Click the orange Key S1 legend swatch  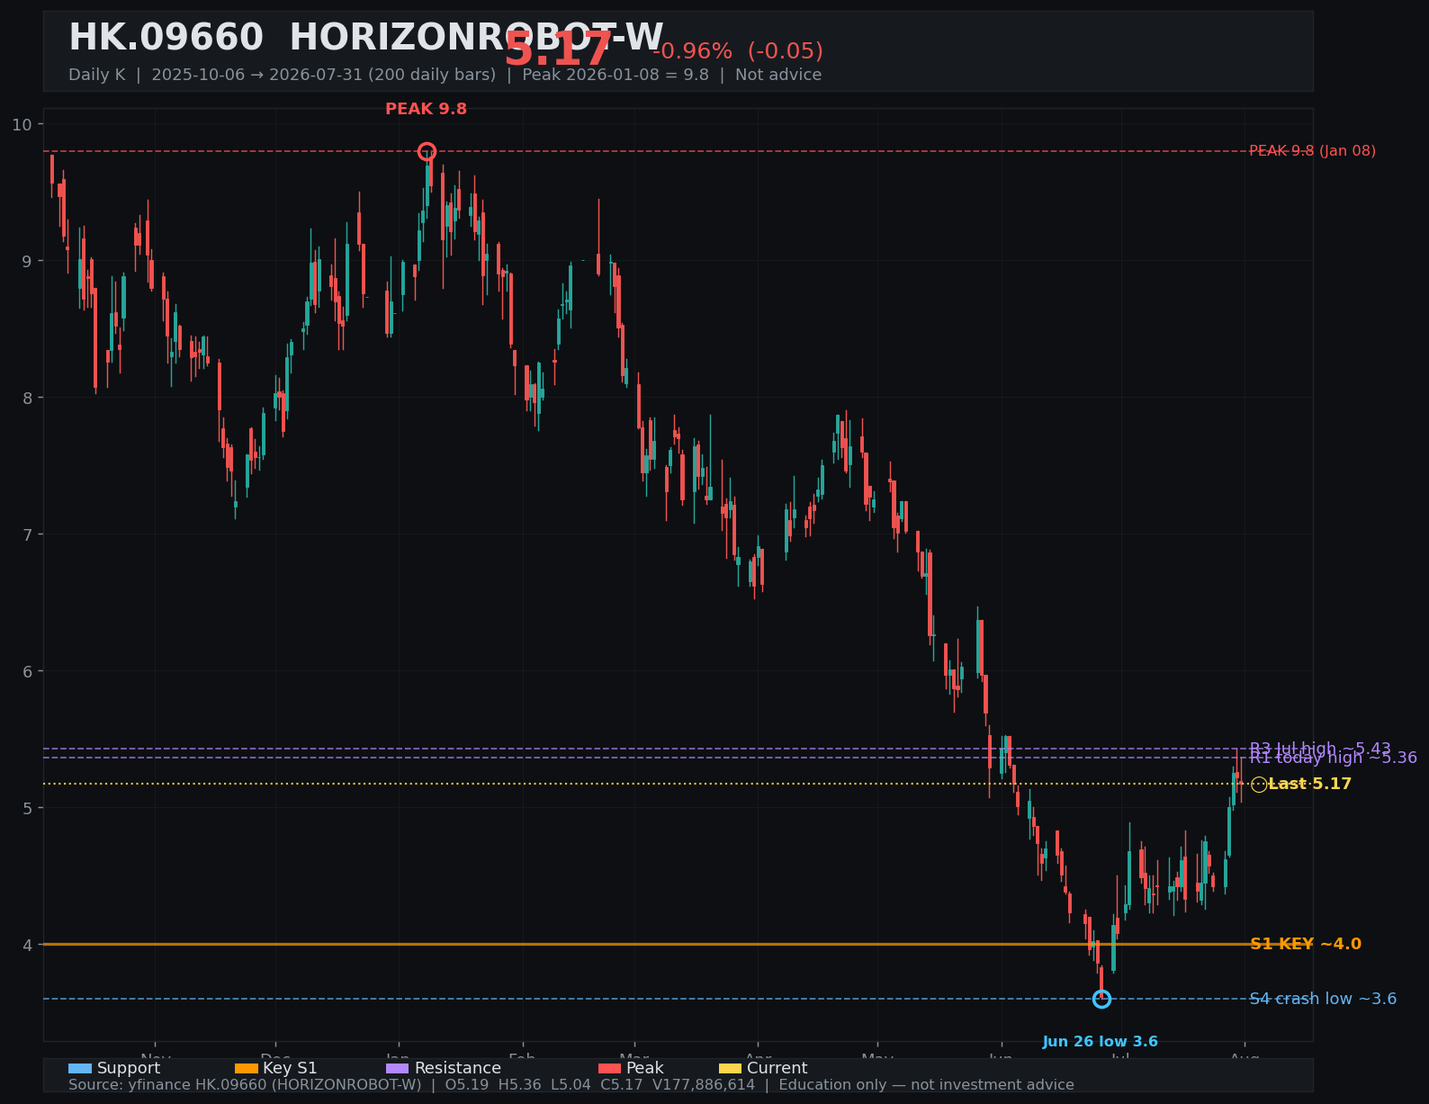pyautogui.click(x=247, y=1069)
